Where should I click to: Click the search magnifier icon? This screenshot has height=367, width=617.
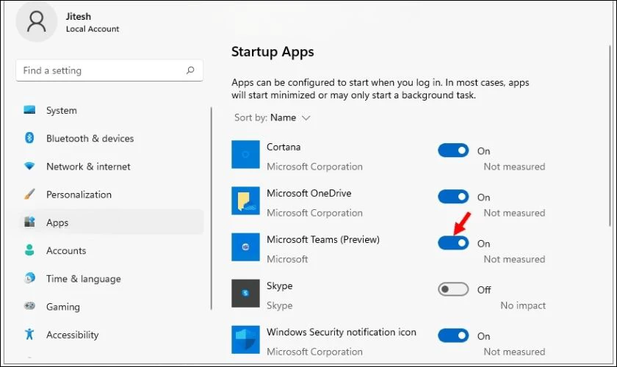click(190, 70)
